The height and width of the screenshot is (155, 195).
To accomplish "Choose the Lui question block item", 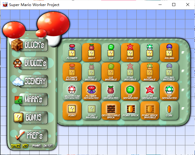I will pos(111,52).
